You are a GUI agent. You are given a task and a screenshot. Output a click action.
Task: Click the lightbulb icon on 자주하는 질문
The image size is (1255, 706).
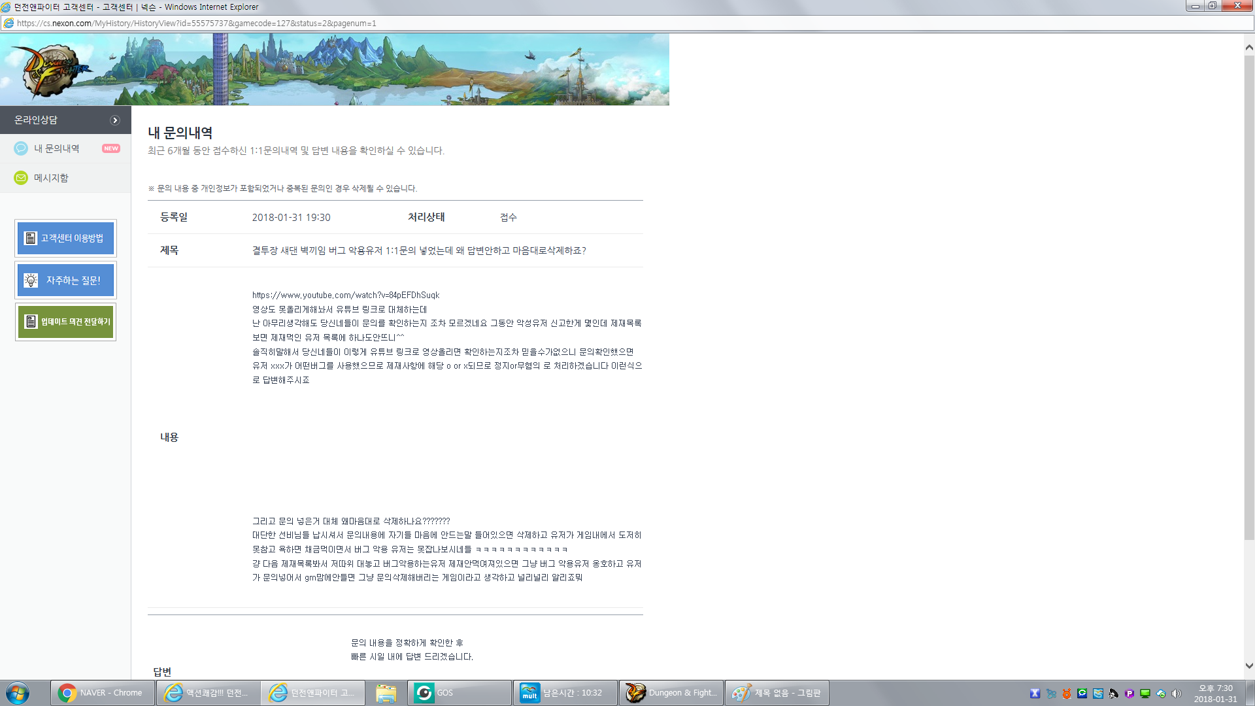[31, 280]
